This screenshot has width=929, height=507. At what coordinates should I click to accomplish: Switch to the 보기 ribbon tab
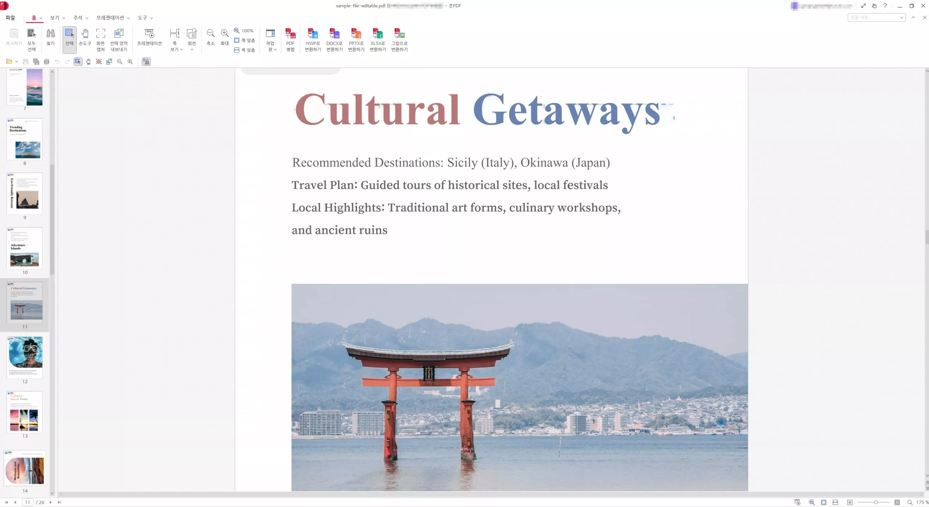tap(54, 17)
